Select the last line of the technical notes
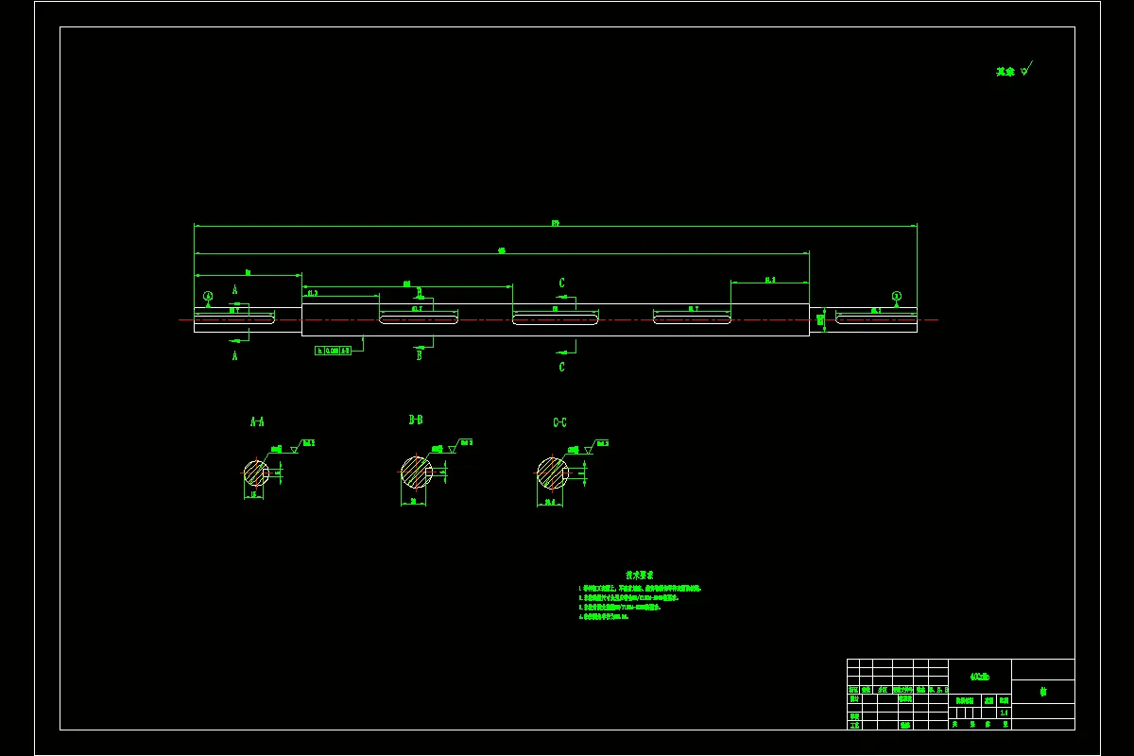Viewport: 1134px width, 756px height. click(x=604, y=617)
